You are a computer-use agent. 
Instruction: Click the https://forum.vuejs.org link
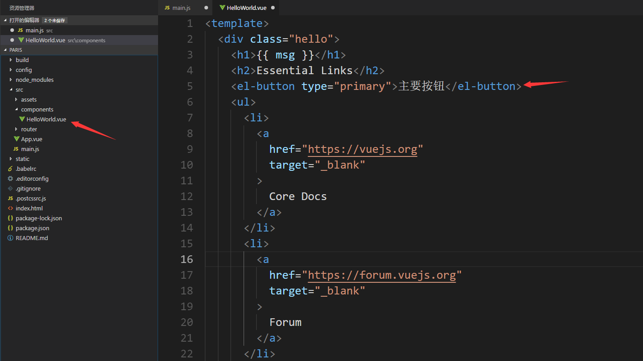383,275
